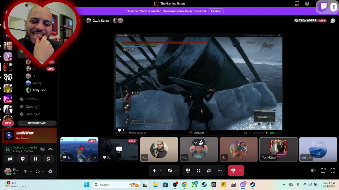Image resolution: width=339 pixels, height=190 pixels.
Task: Select user TonyEsco in channel list
Action: pos(40,90)
